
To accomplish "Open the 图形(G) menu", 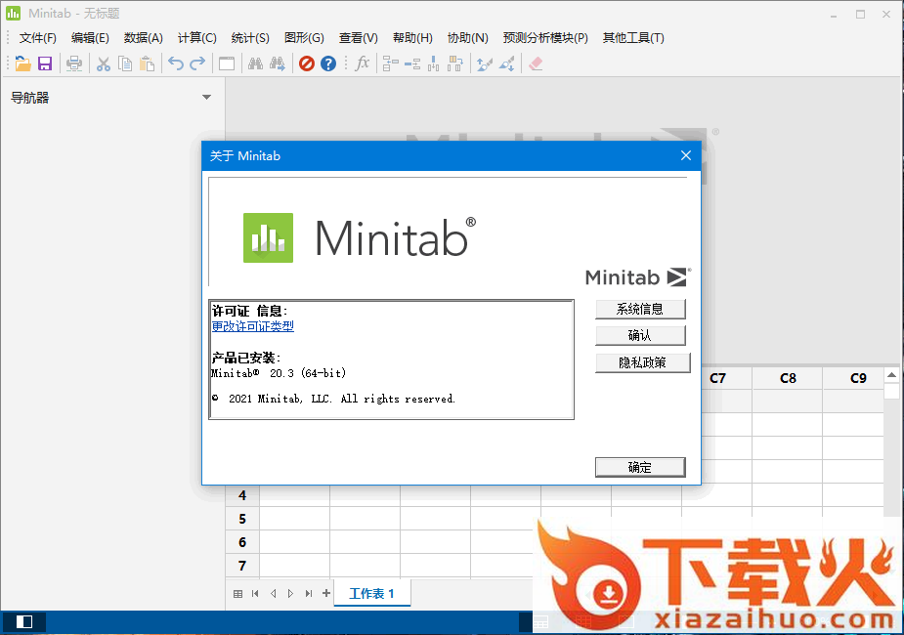I will 304,38.
